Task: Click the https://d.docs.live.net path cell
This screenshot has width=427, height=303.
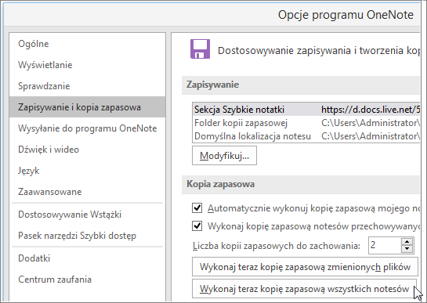Action: pyautogui.click(x=371, y=110)
